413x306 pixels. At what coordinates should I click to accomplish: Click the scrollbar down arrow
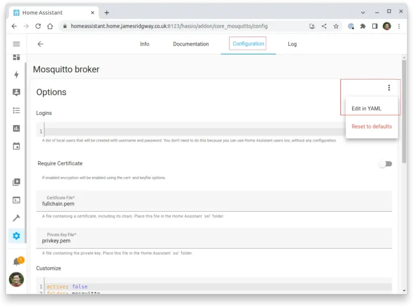[404, 291]
